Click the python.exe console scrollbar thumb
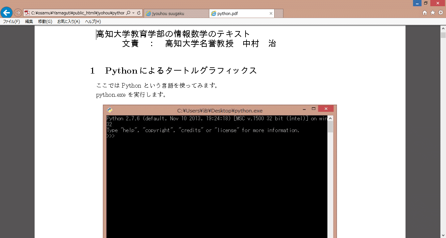The image size is (446, 238). coord(330,127)
